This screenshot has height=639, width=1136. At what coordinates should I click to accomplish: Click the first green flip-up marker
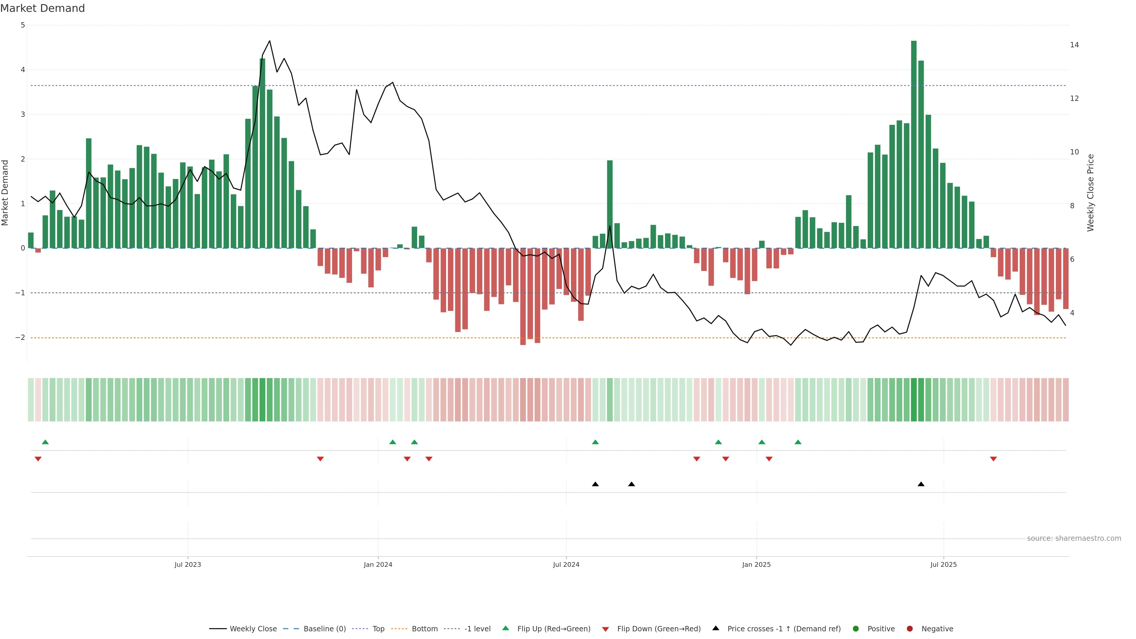(45, 442)
